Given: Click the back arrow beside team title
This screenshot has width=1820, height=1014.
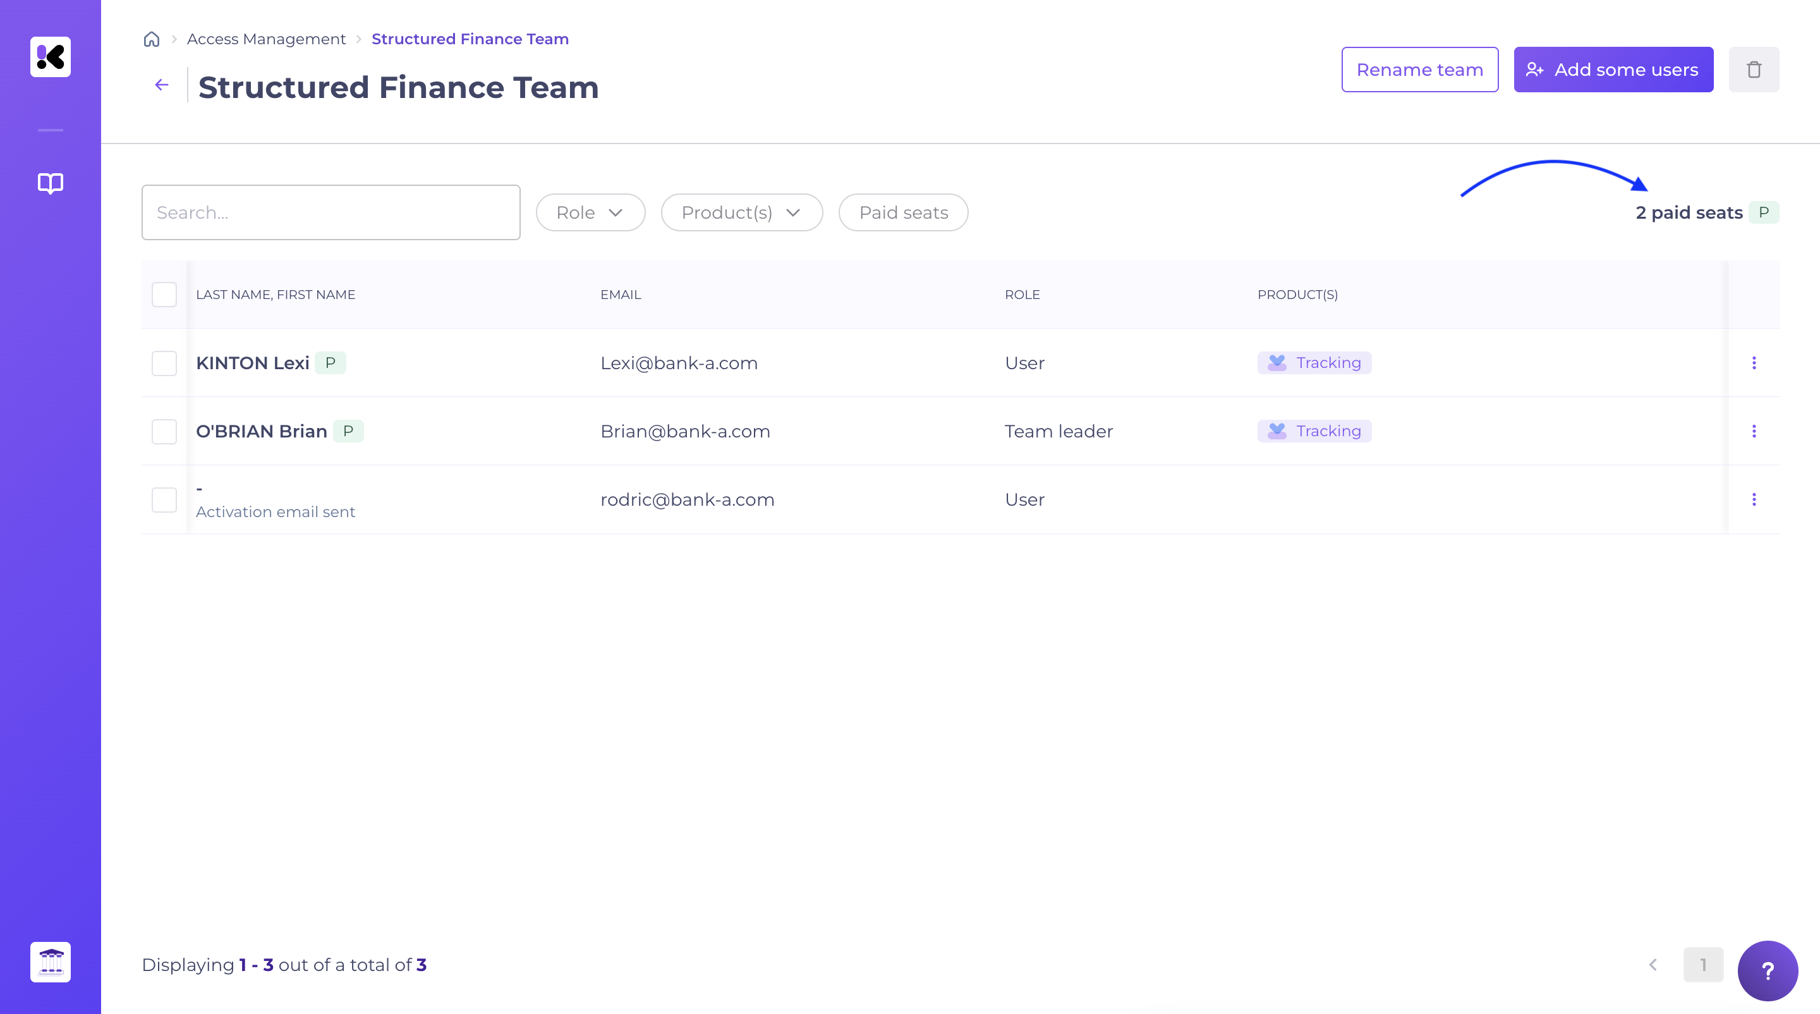Looking at the screenshot, I should point(162,85).
